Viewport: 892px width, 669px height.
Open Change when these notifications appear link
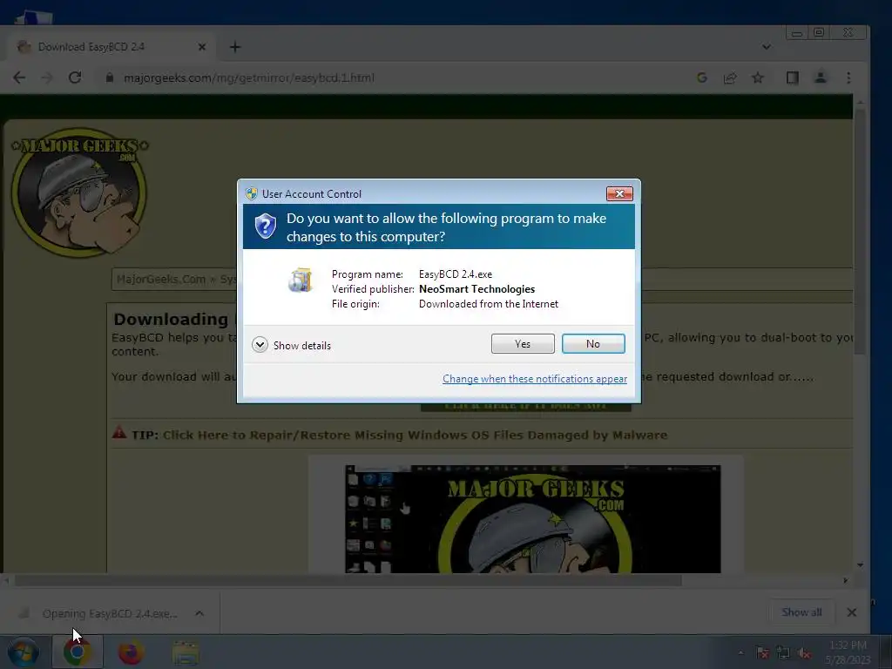point(535,379)
